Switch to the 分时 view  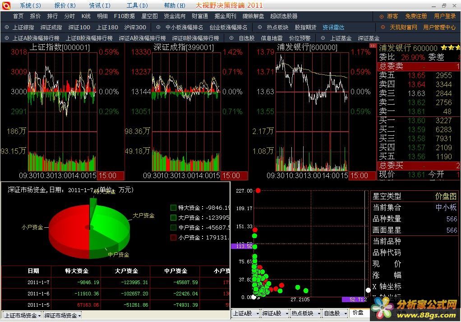pyautogui.click(x=69, y=16)
